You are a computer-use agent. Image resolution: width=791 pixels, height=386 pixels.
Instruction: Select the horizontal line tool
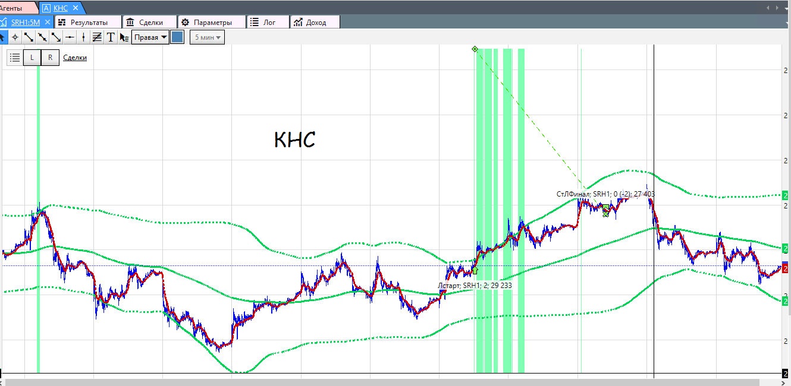point(70,37)
